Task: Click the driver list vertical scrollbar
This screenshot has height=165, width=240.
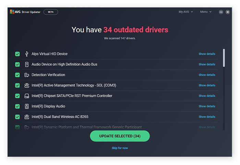Action: click(x=224, y=58)
